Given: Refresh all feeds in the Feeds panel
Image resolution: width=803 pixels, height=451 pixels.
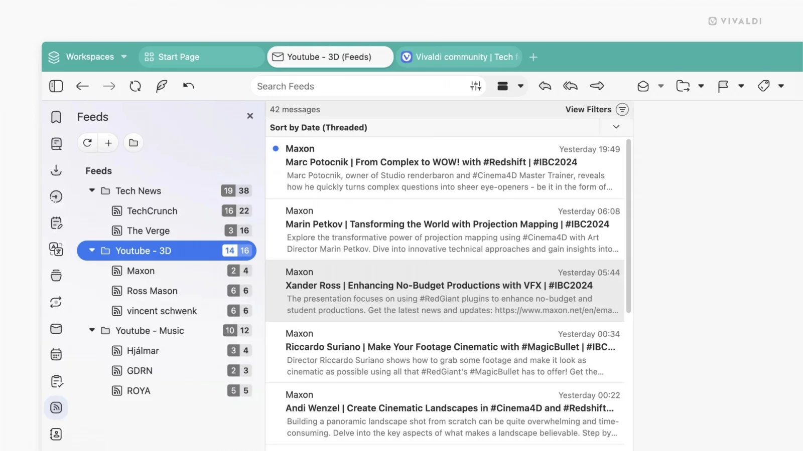Looking at the screenshot, I should (87, 143).
